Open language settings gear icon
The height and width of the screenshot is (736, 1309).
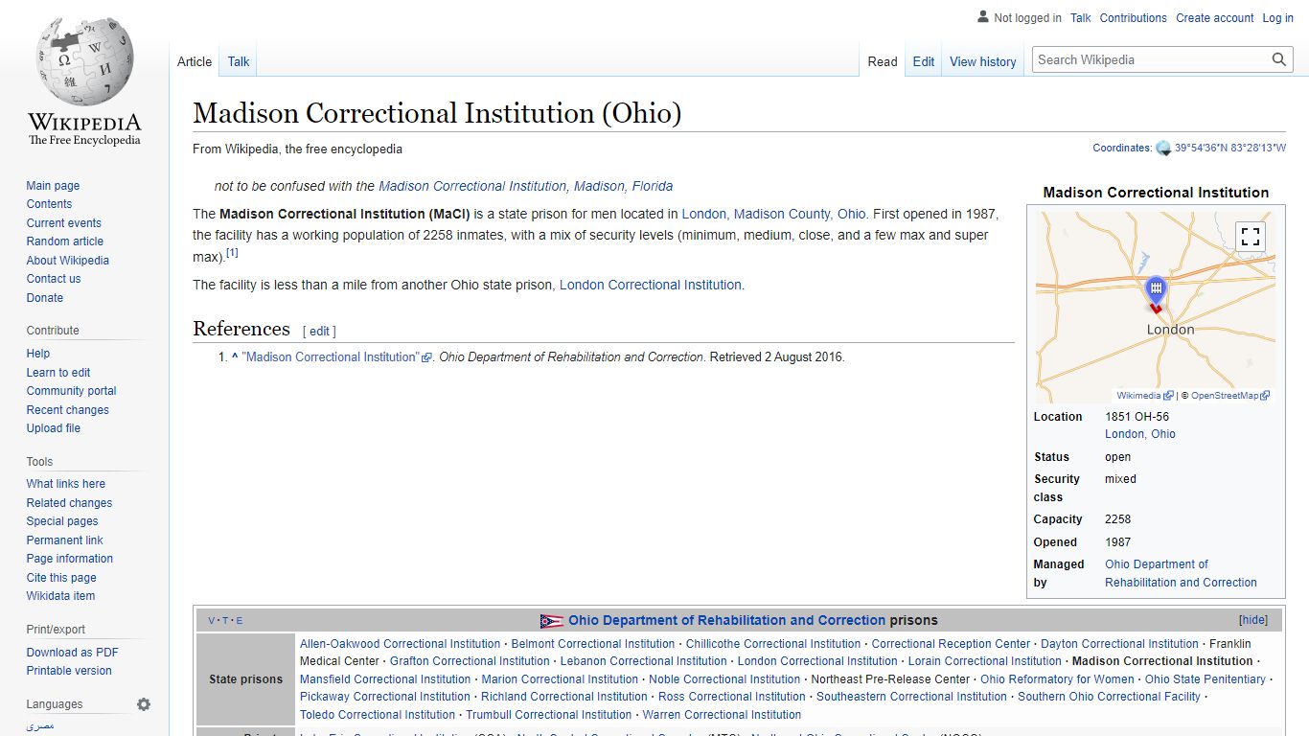pyautogui.click(x=144, y=704)
